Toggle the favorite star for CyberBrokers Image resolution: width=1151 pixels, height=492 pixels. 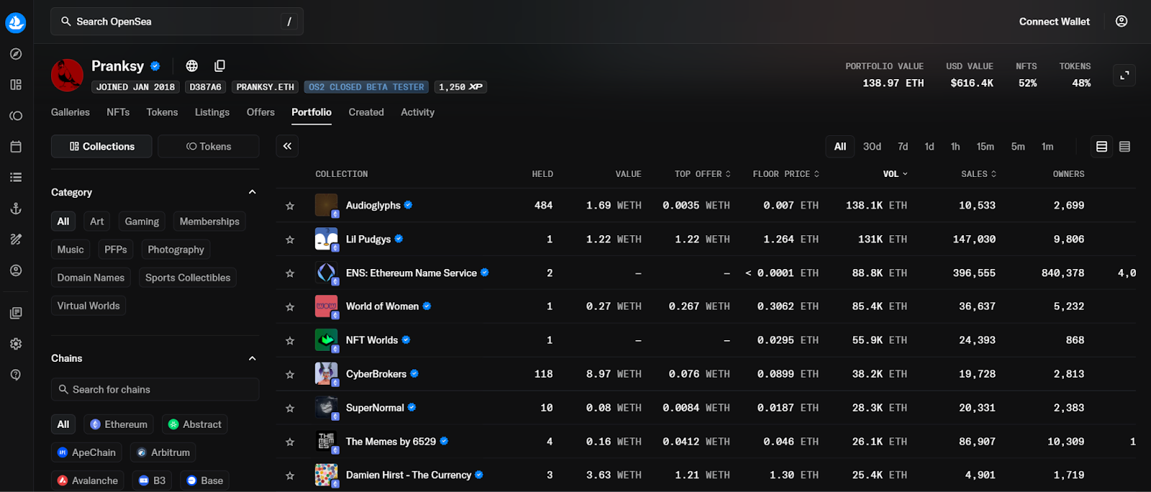tap(290, 375)
